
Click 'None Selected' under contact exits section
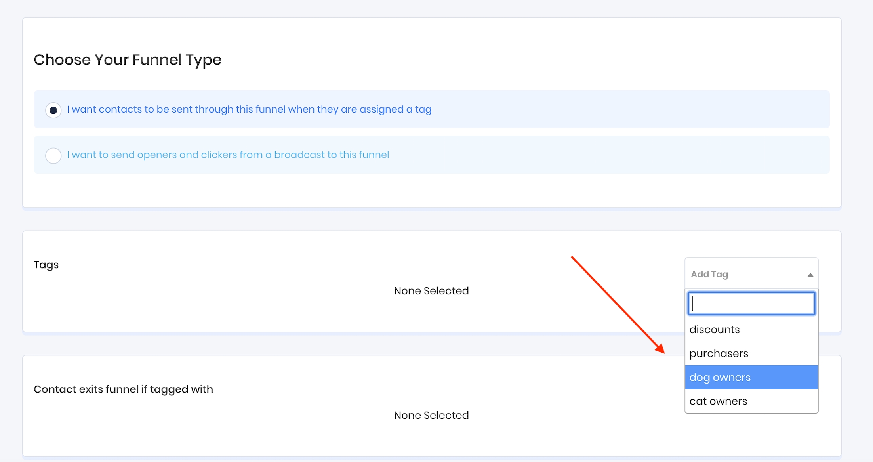tap(431, 415)
